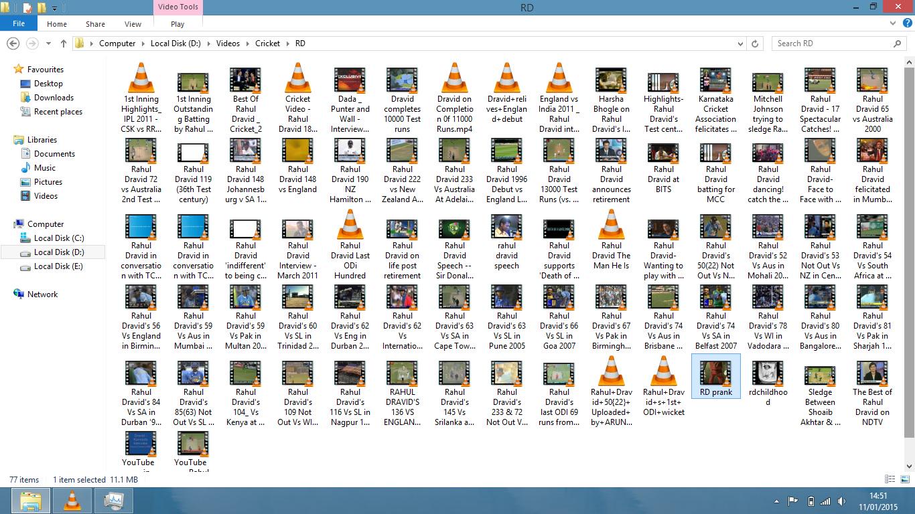Open the Pictures library
Screen dimensions: 915x514
[48, 182]
